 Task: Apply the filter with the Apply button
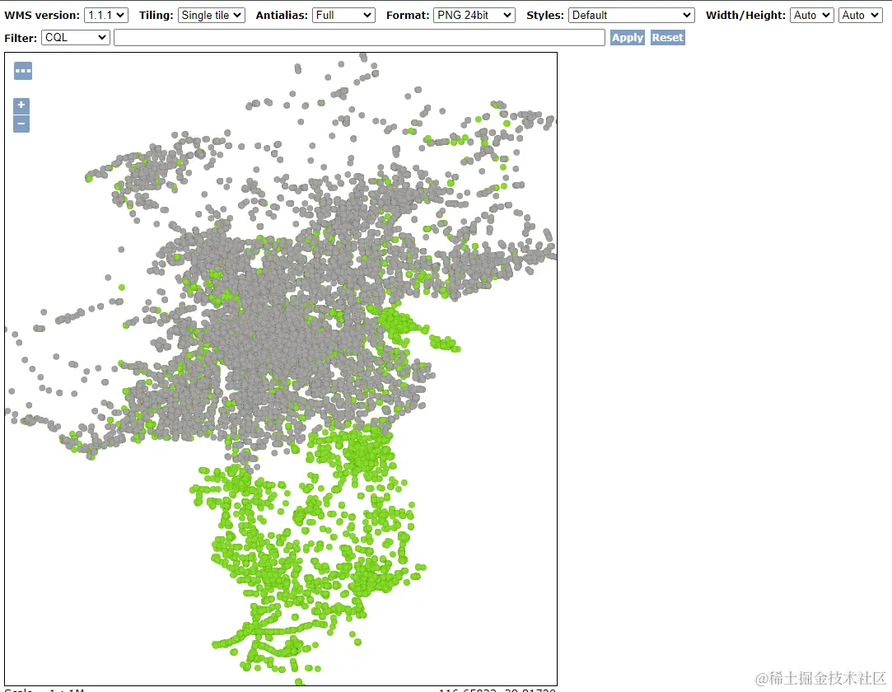tap(628, 38)
